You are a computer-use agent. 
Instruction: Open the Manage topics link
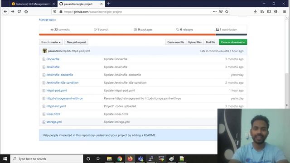[x=47, y=20]
